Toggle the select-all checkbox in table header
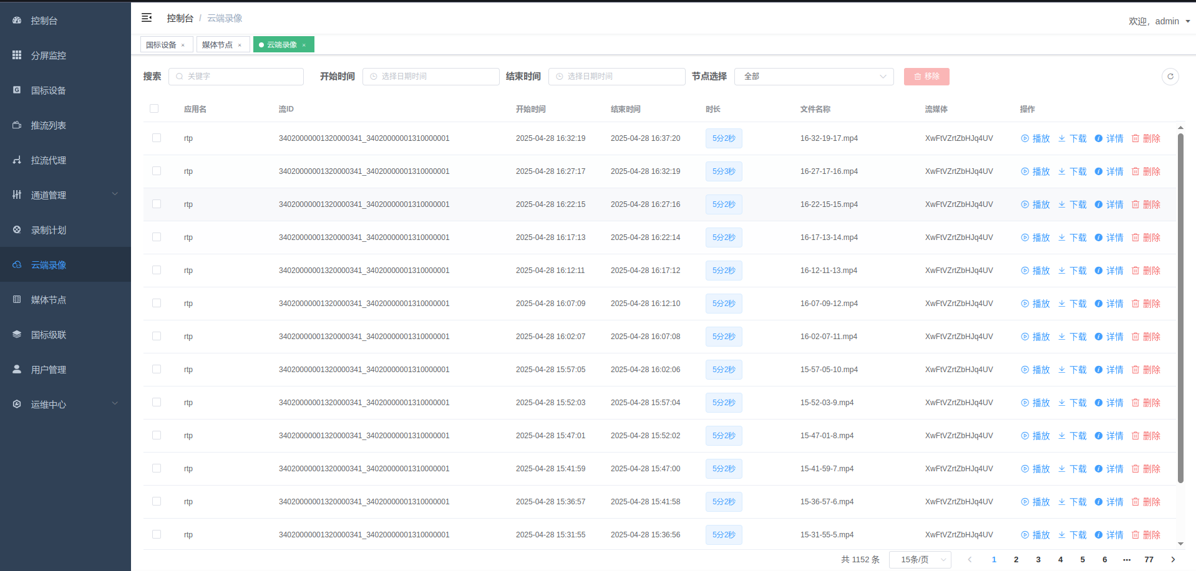Viewport: 1196px width, 571px height. click(154, 108)
